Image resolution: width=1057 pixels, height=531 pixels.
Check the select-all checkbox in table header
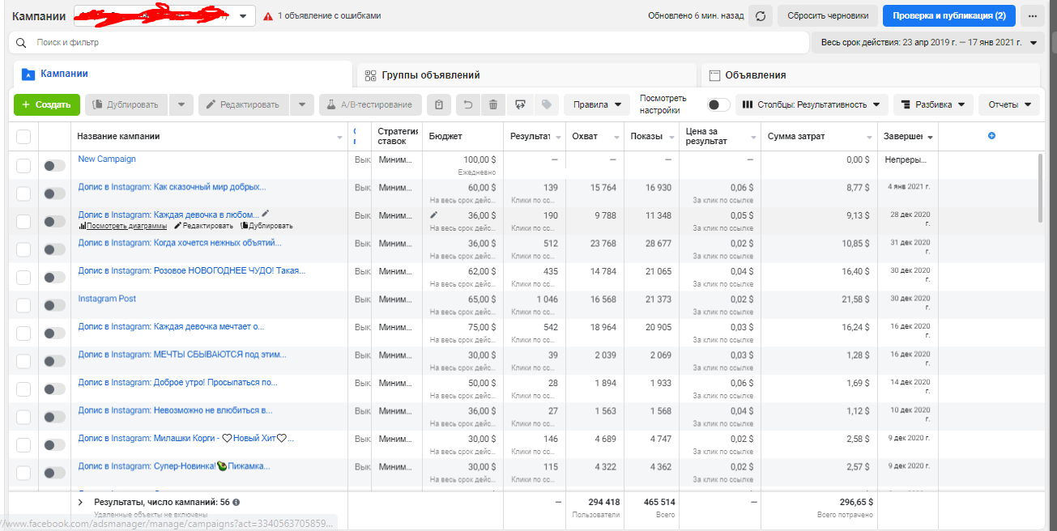[23, 137]
